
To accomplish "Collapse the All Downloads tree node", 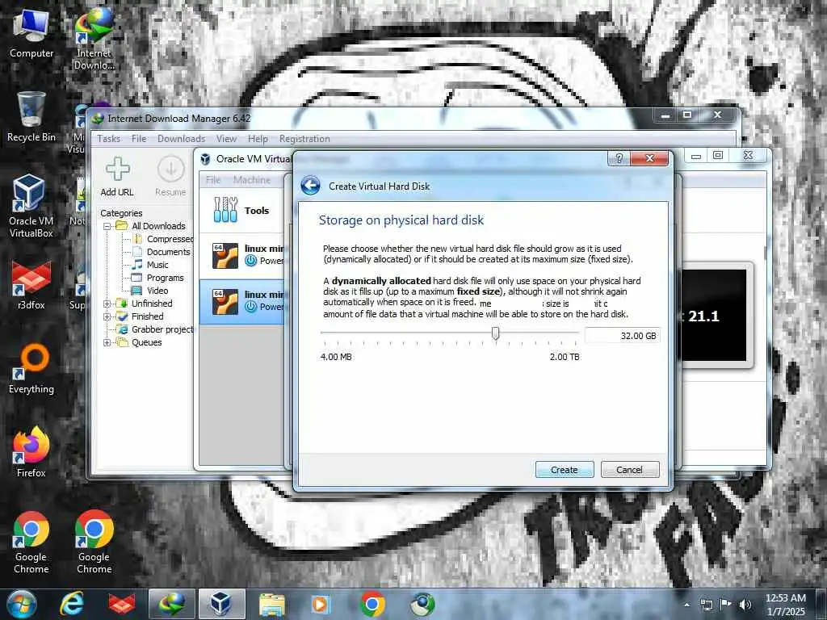I will coord(107,226).
